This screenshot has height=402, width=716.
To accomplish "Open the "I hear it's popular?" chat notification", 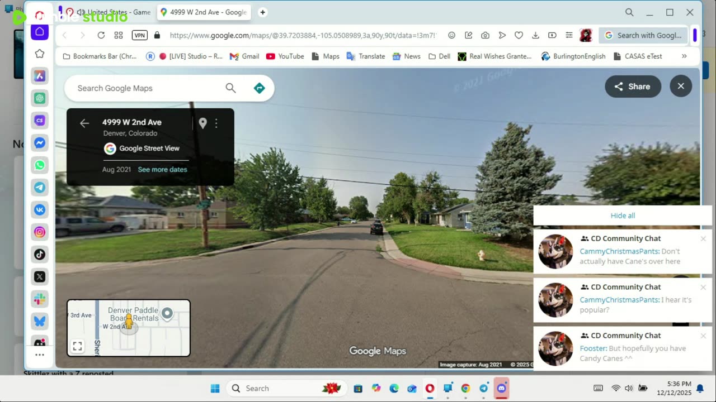I will [x=622, y=300].
